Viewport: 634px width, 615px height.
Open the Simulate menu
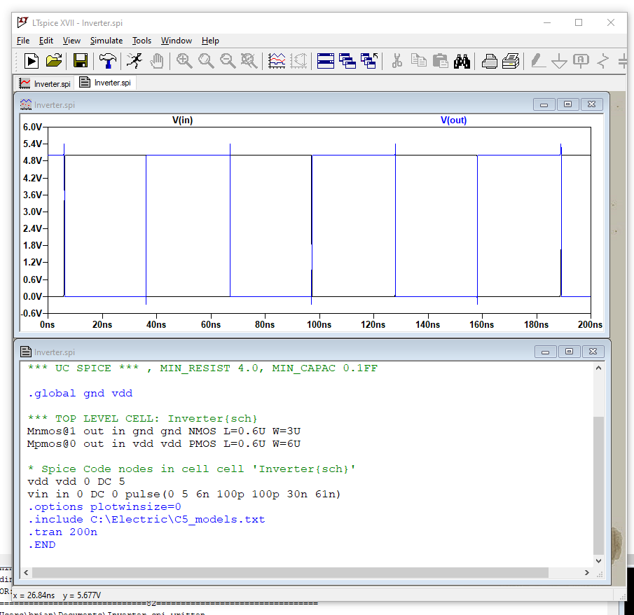106,41
